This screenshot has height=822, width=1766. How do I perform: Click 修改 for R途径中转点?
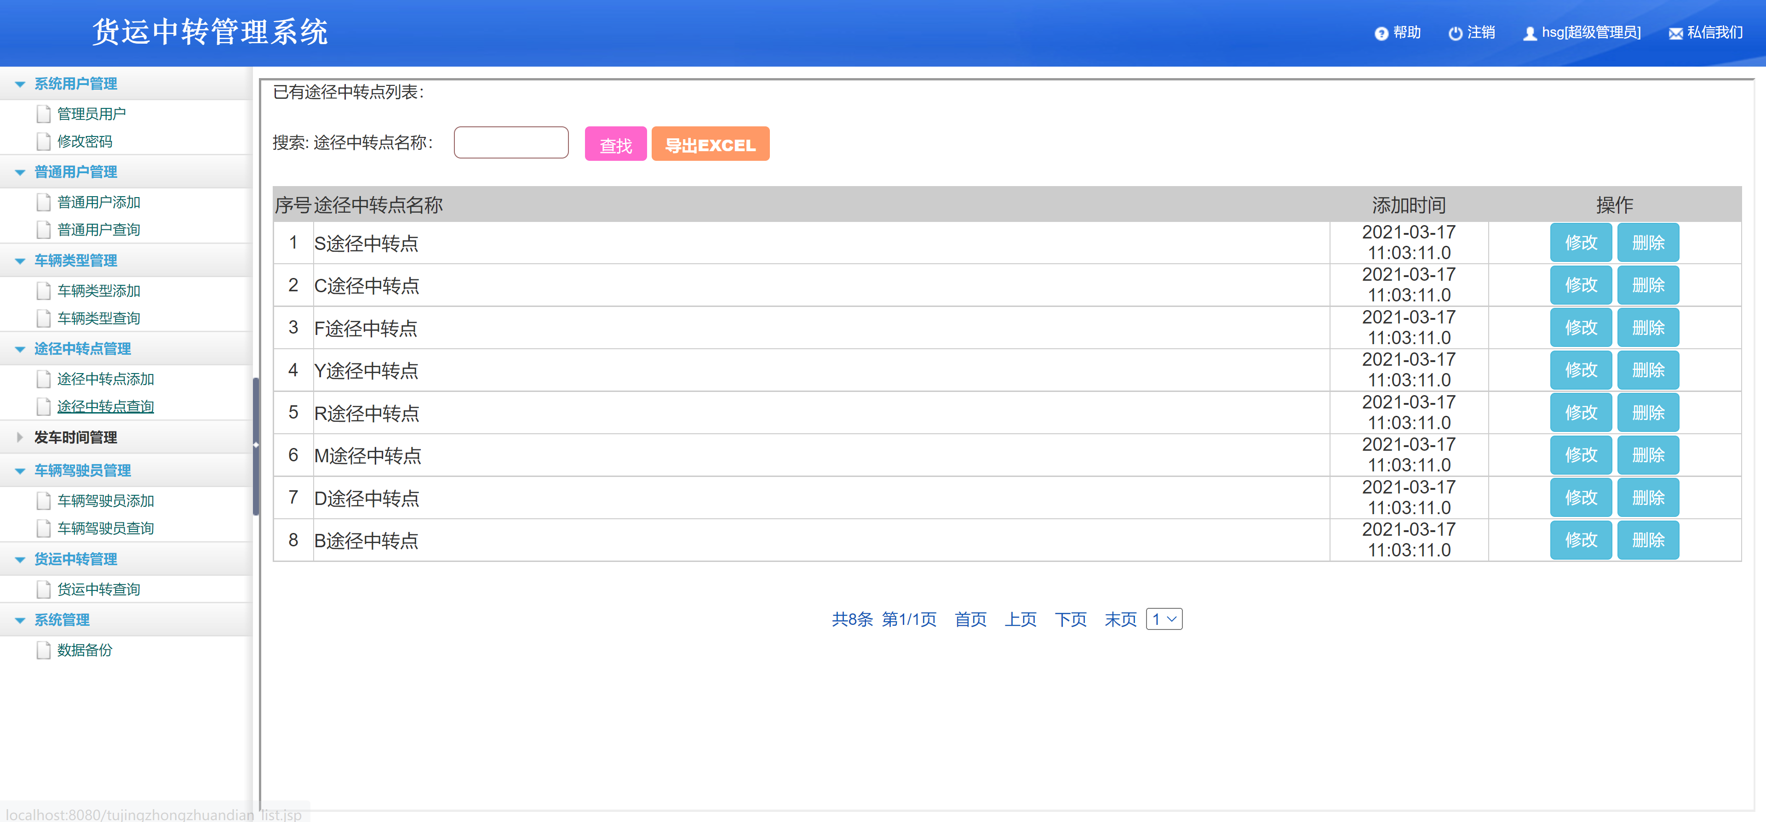coord(1580,412)
